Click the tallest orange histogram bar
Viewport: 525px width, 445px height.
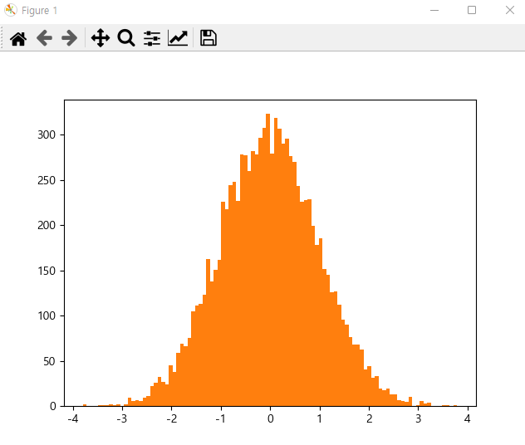(x=267, y=260)
